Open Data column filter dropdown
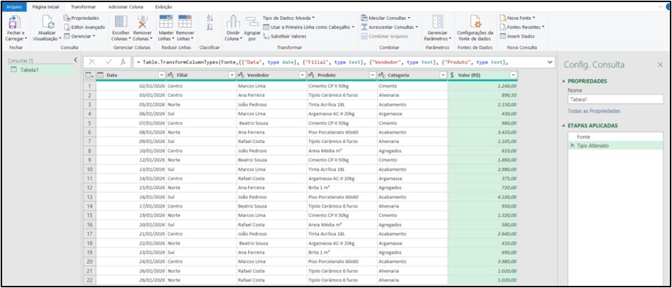Screen dimensions: 672x288 coord(161,75)
